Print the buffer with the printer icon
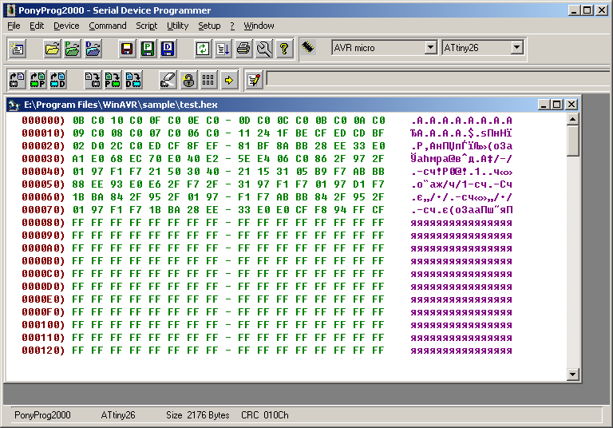The height and width of the screenshot is (428, 613). (243, 49)
